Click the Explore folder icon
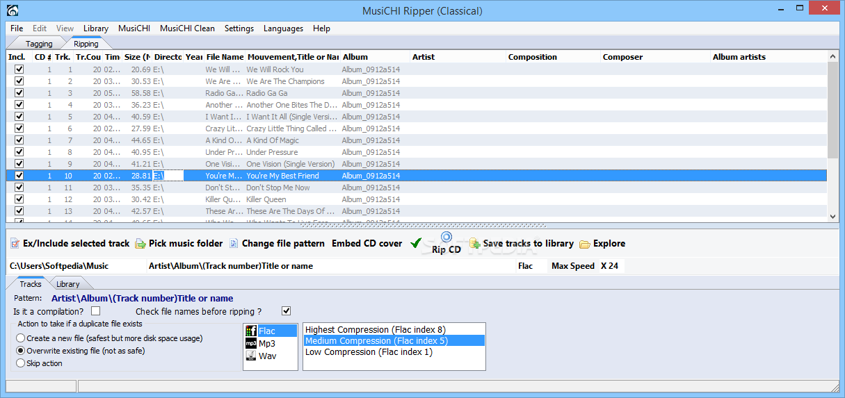Screen dimensions: 845x398 point(585,244)
